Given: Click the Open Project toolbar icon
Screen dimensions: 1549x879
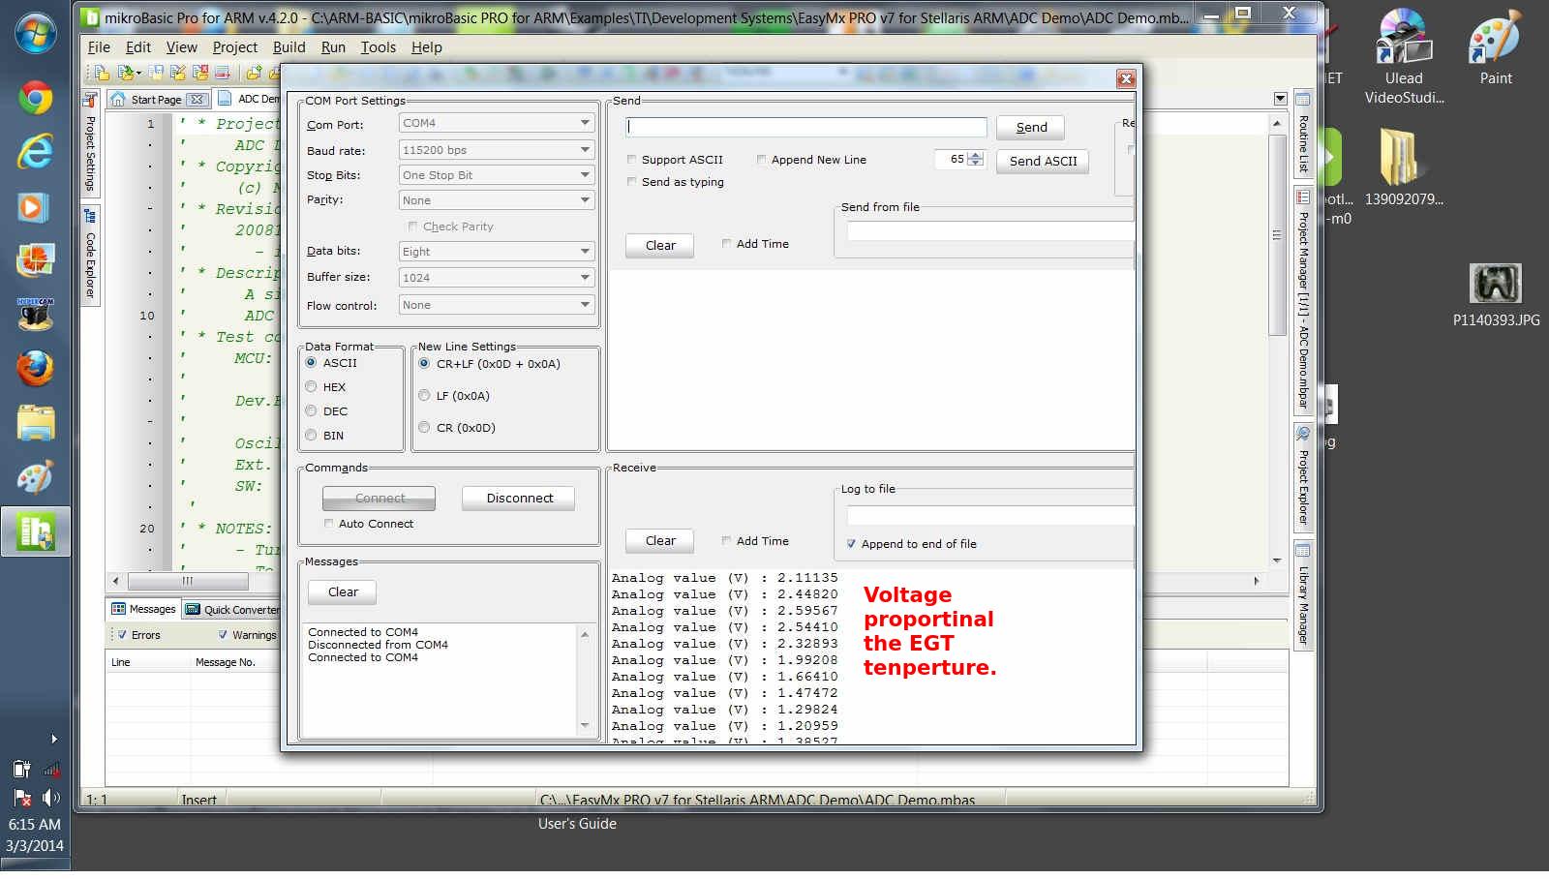Looking at the screenshot, I should pyautogui.click(x=127, y=73).
